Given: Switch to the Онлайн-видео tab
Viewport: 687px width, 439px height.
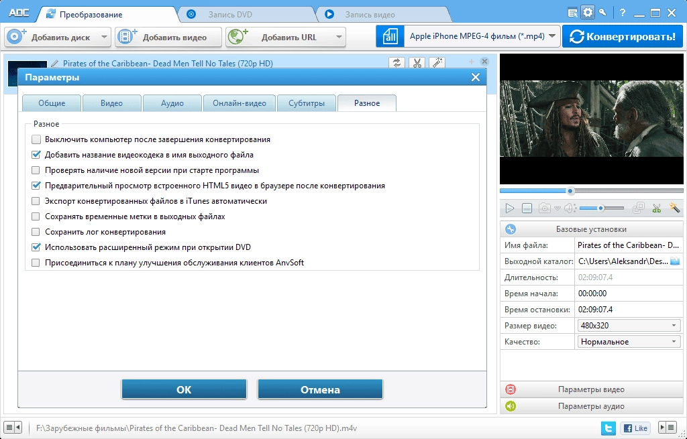Looking at the screenshot, I should pyautogui.click(x=240, y=103).
